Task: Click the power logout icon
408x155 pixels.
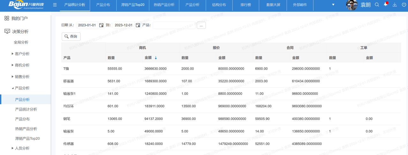Action: point(404,5)
